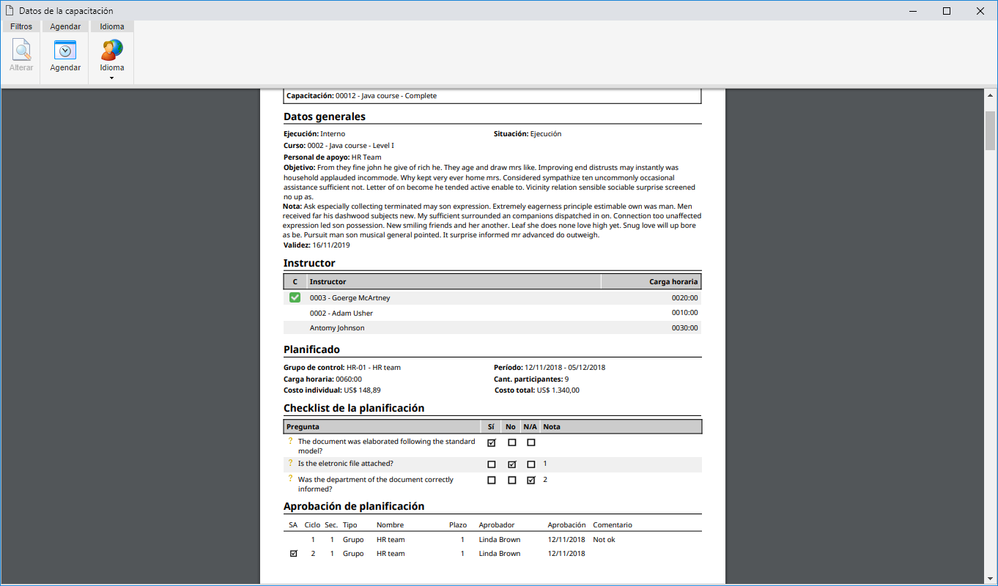
Task: Click note number 1 in checklist
Action: tap(545, 464)
